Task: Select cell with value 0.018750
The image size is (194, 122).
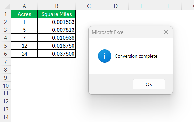Action: coord(57,45)
